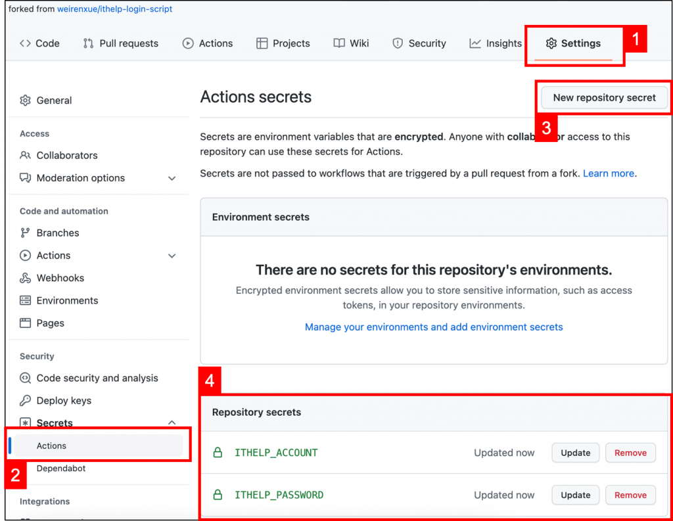Follow the Learn more link
This screenshot has height=521, width=673.
[609, 173]
